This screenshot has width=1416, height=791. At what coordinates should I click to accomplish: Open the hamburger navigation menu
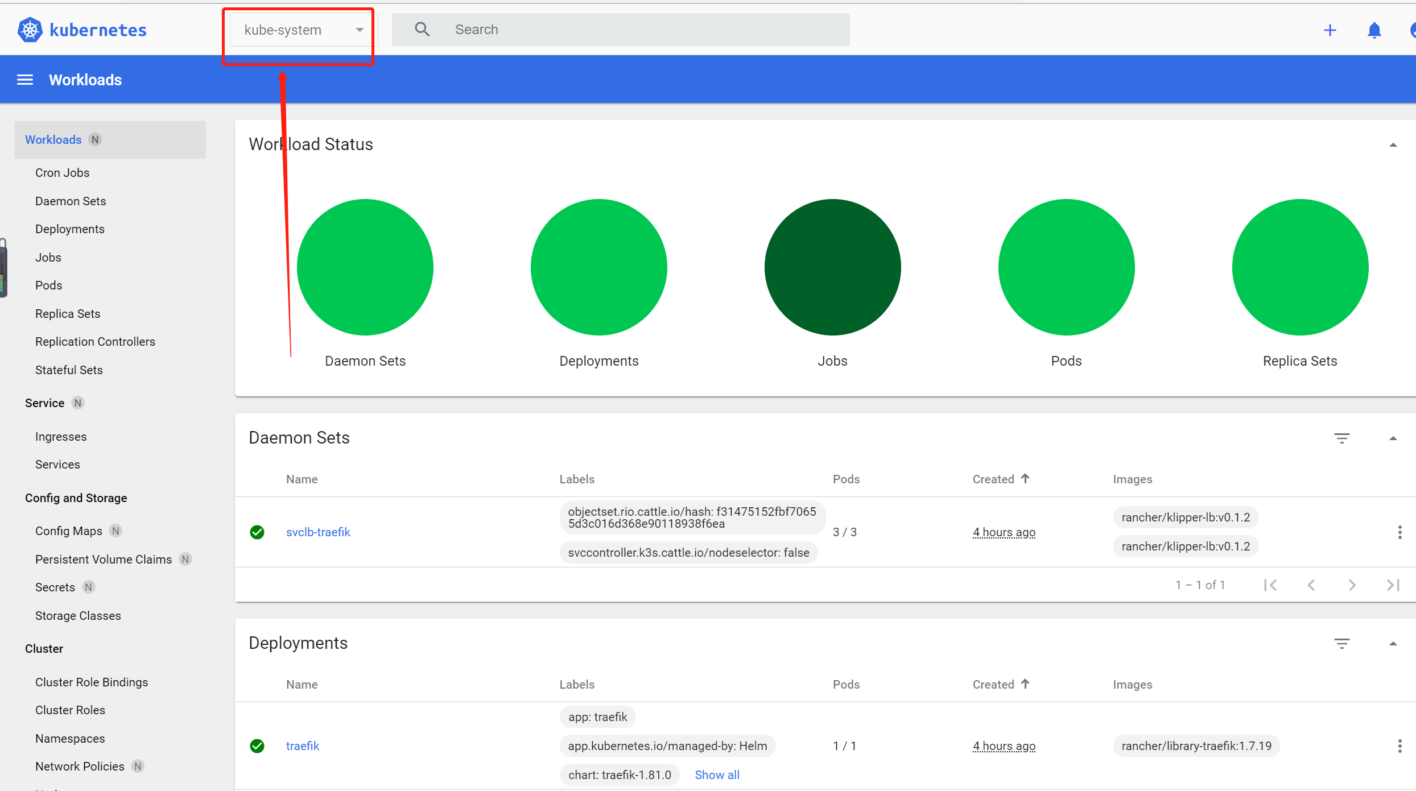point(25,80)
